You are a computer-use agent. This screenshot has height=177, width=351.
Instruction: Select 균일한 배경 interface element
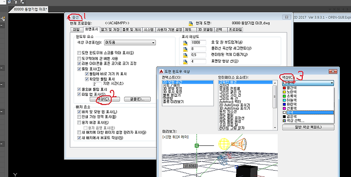(246, 82)
